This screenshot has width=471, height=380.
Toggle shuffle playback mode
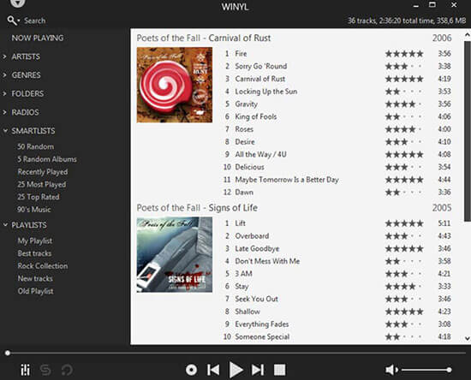point(45,370)
